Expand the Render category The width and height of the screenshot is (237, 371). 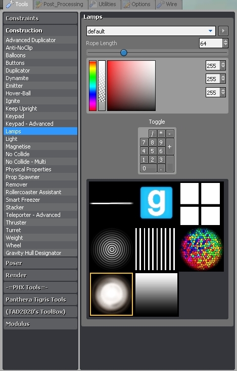(40, 275)
